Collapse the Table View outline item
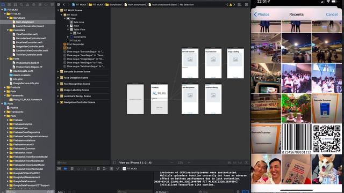Screen dimensions: 344x193 [68, 29]
